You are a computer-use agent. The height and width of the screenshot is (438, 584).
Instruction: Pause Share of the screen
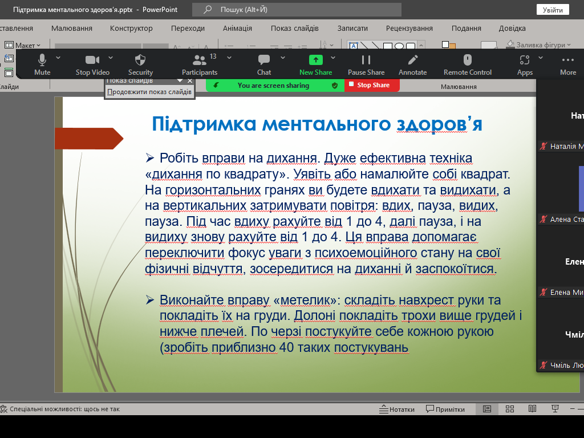(x=366, y=64)
